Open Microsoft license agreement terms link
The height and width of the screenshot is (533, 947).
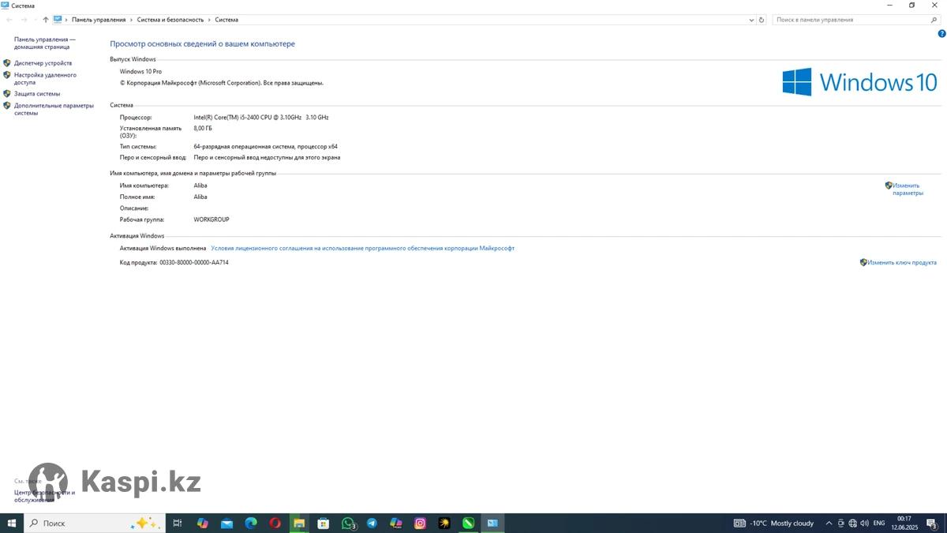click(x=362, y=248)
